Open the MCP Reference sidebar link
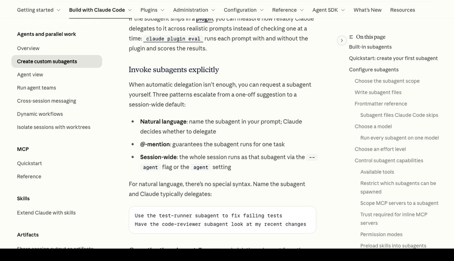454x261 pixels. coord(29,176)
